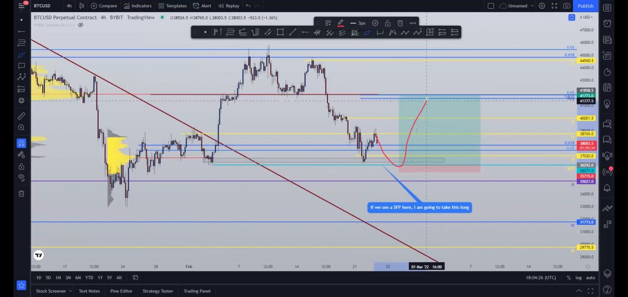
Task: Toggle magnet mode
Action: tap(21, 143)
